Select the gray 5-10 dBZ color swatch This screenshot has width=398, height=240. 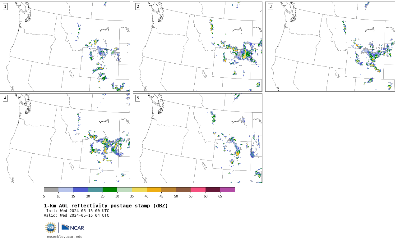pos(51,190)
